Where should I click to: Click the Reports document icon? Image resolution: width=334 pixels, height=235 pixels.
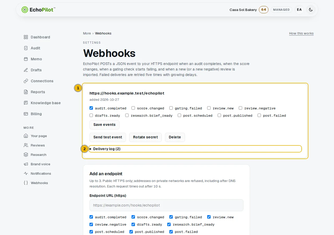[x=26, y=92]
